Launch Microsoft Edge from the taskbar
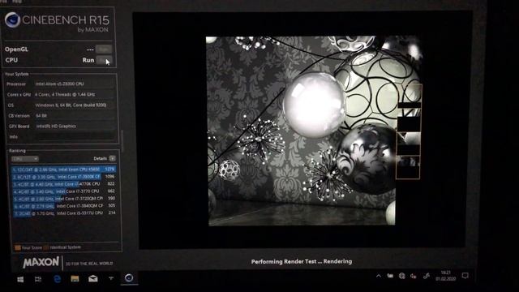The image size is (519, 292). [x=57, y=279]
